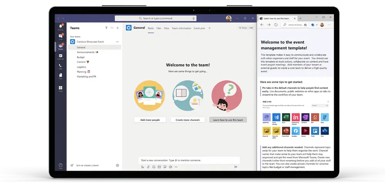This screenshot has height=187, width=385.
Task: Open Calendar in the Teams sidebar
Action: (x=61, y=57)
